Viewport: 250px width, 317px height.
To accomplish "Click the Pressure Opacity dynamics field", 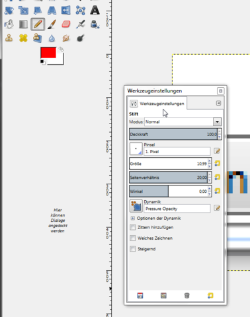I will click(177, 209).
